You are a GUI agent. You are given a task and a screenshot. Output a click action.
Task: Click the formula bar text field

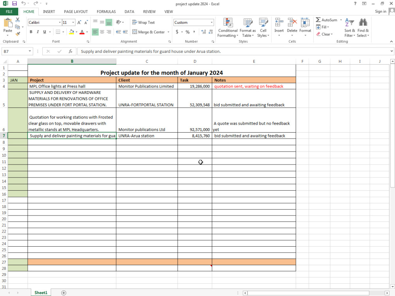coord(233,51)
